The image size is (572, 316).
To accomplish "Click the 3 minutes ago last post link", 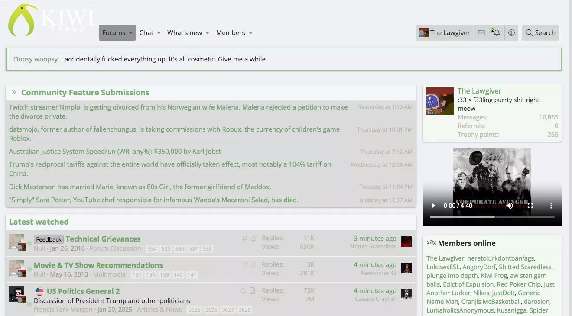I will (x=375, y=239).
